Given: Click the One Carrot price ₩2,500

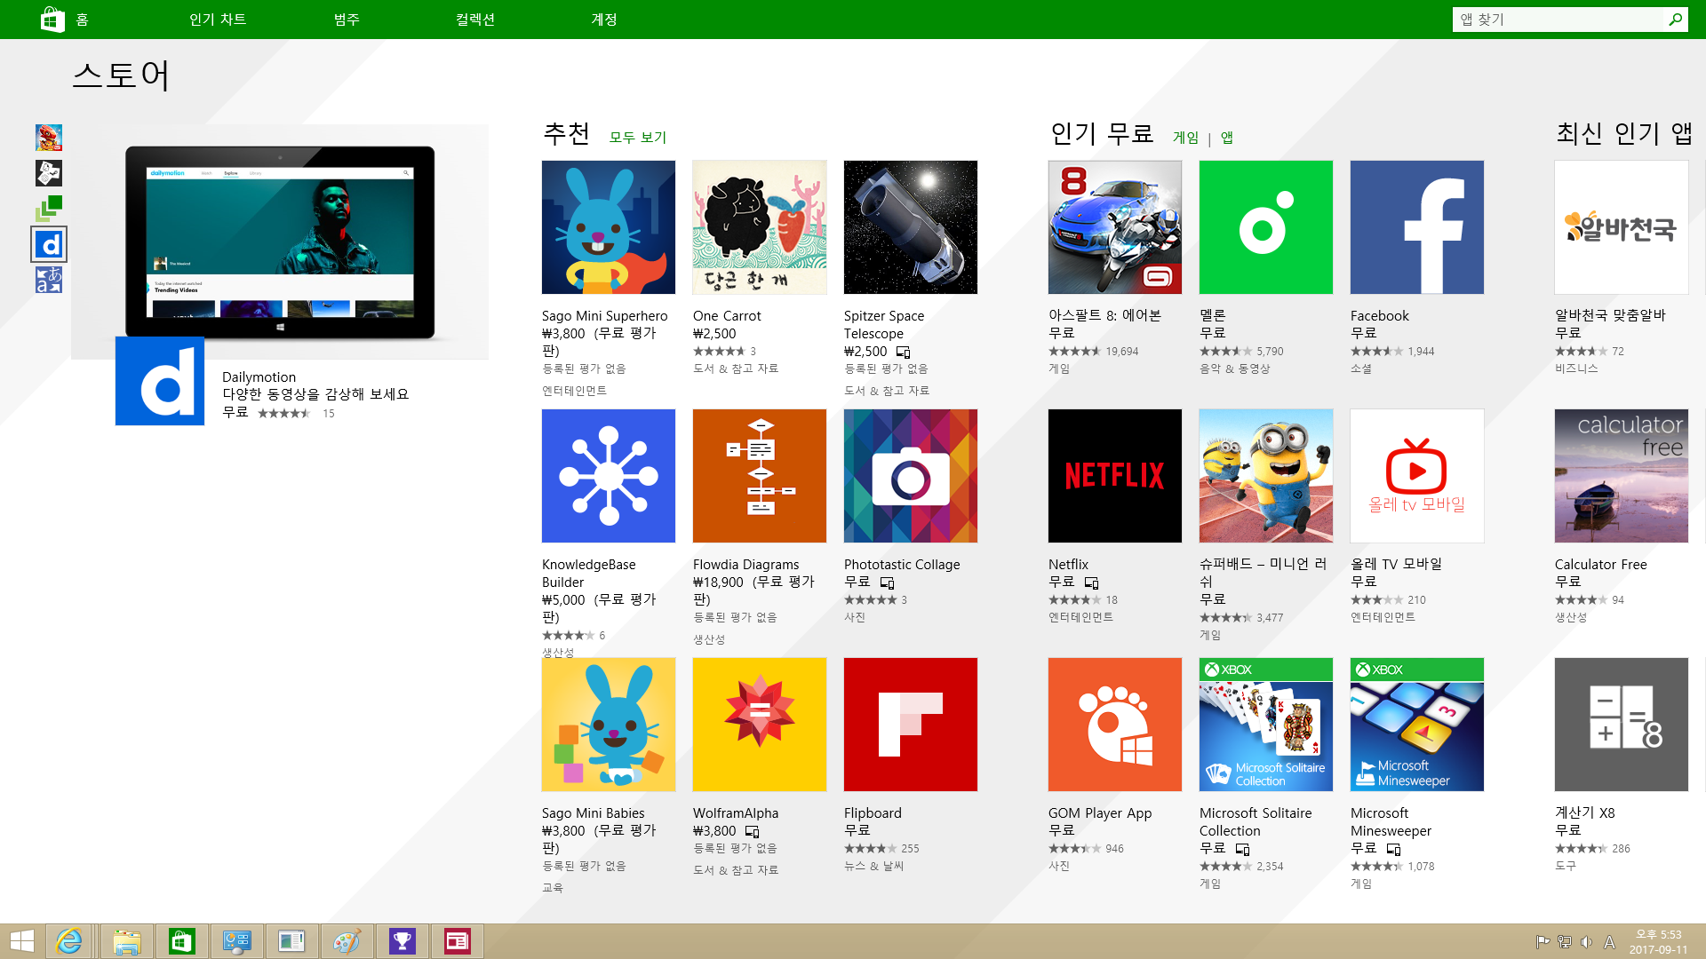Looking at the screenshot, I should point(714,334).
